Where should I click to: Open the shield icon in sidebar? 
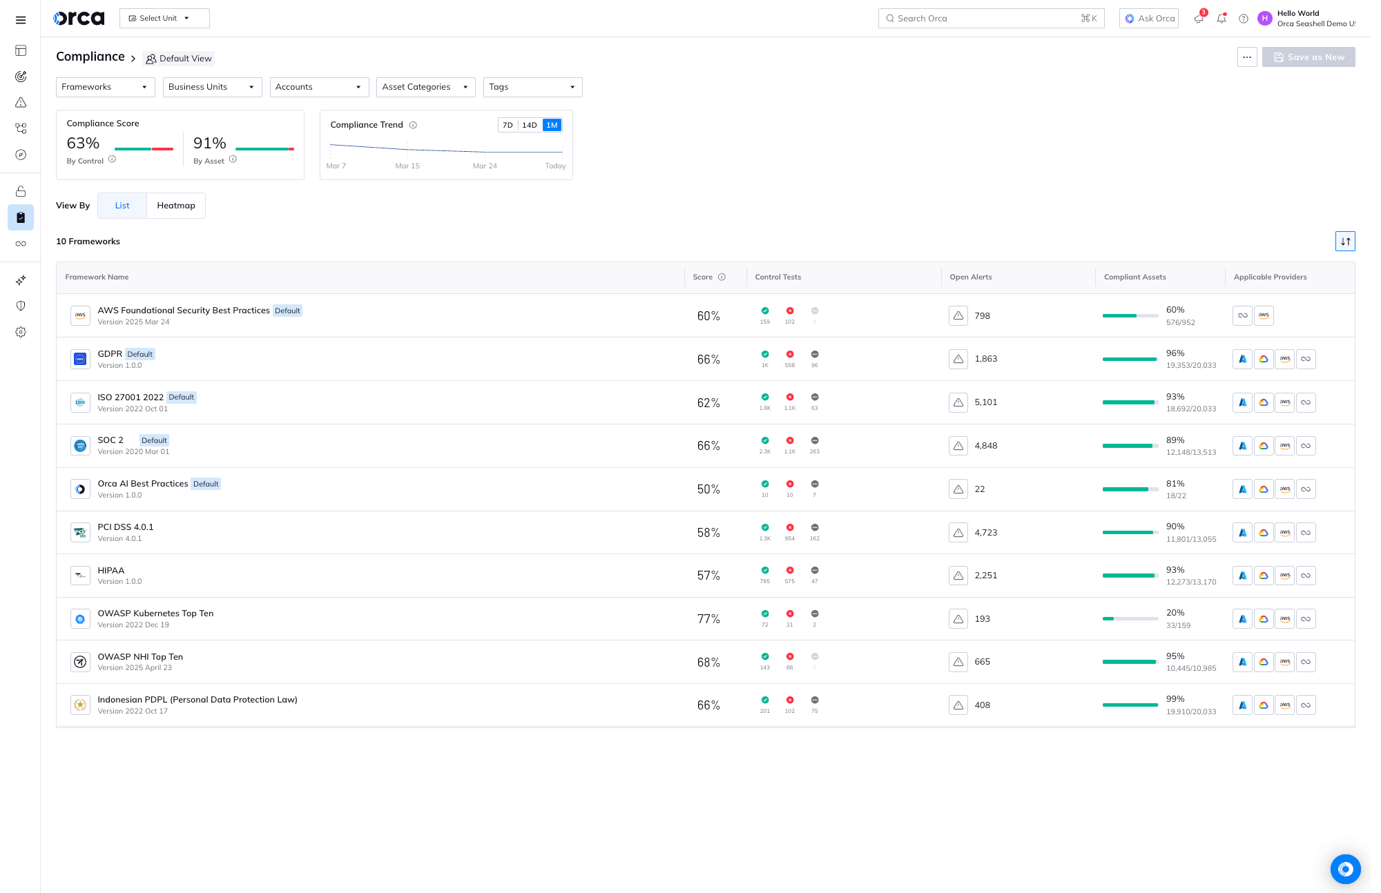tap(21, 306)
